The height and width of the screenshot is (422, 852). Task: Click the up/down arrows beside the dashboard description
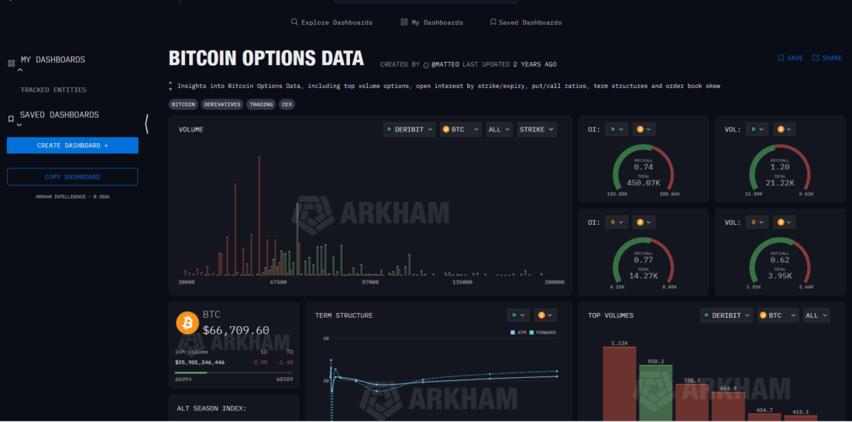(x=170, y=87)
